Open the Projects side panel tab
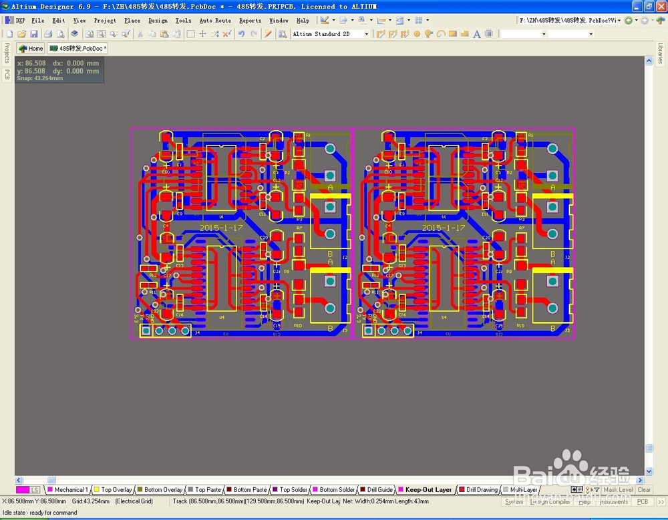Viewport: 668px width, 520px height. click(x=7, y=53)
